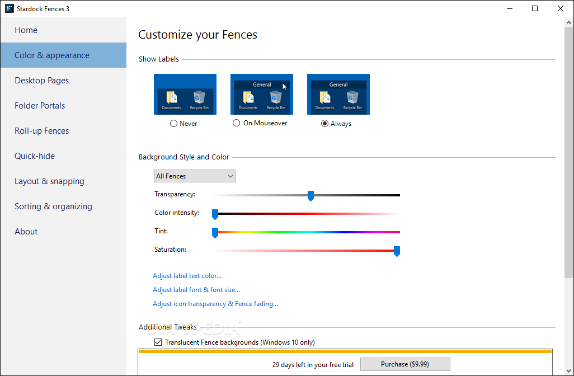Screen dimensions: 574x376
Task: Click the Saturation slider handle
Action: point(397,251)
